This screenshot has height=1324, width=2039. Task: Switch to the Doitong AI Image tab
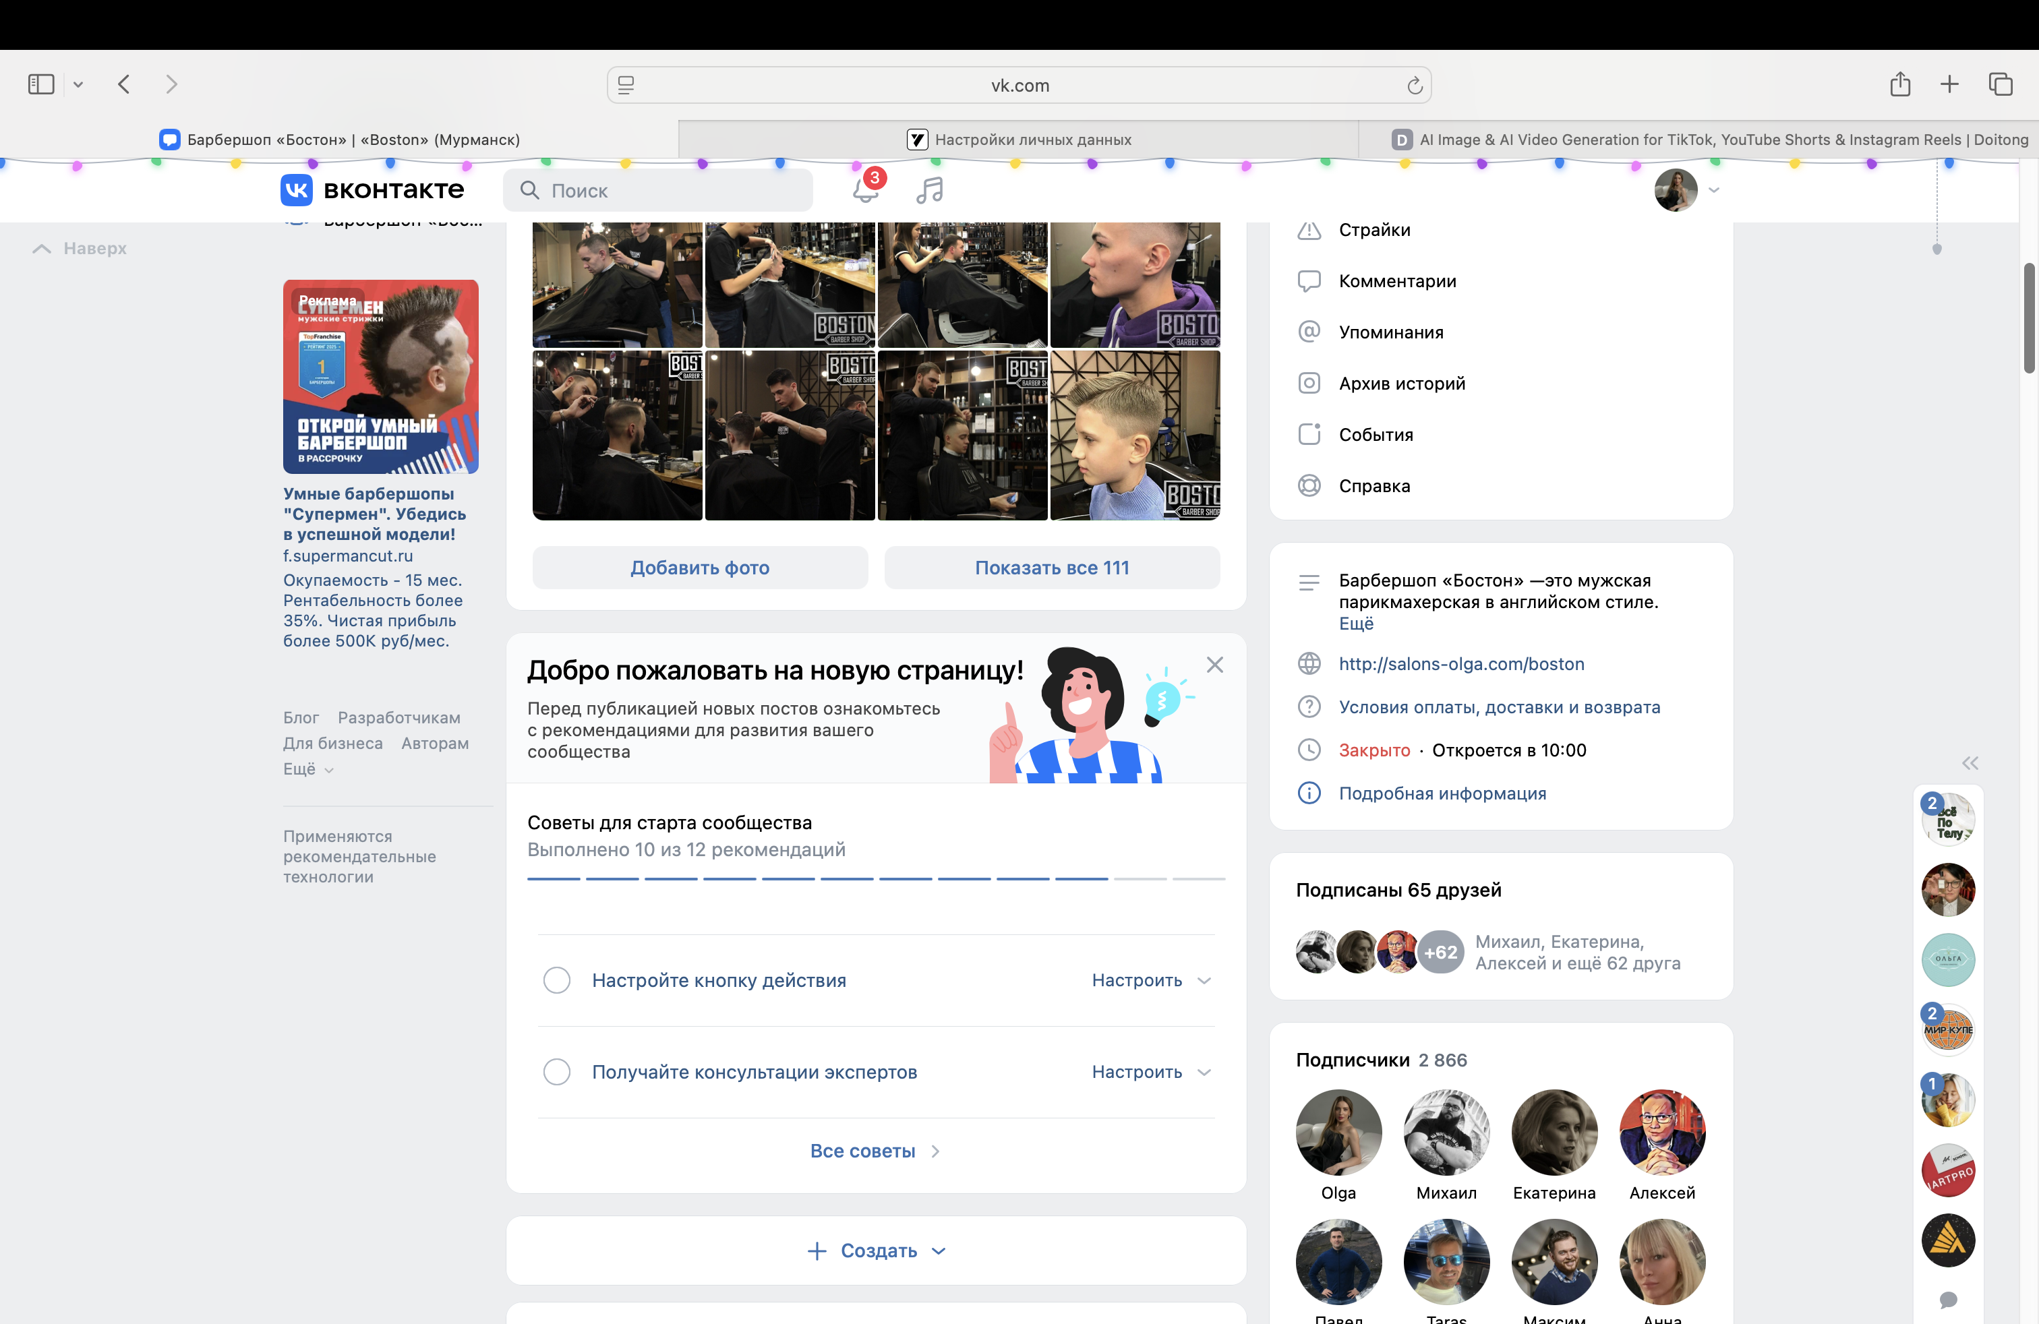point(1699,140)
